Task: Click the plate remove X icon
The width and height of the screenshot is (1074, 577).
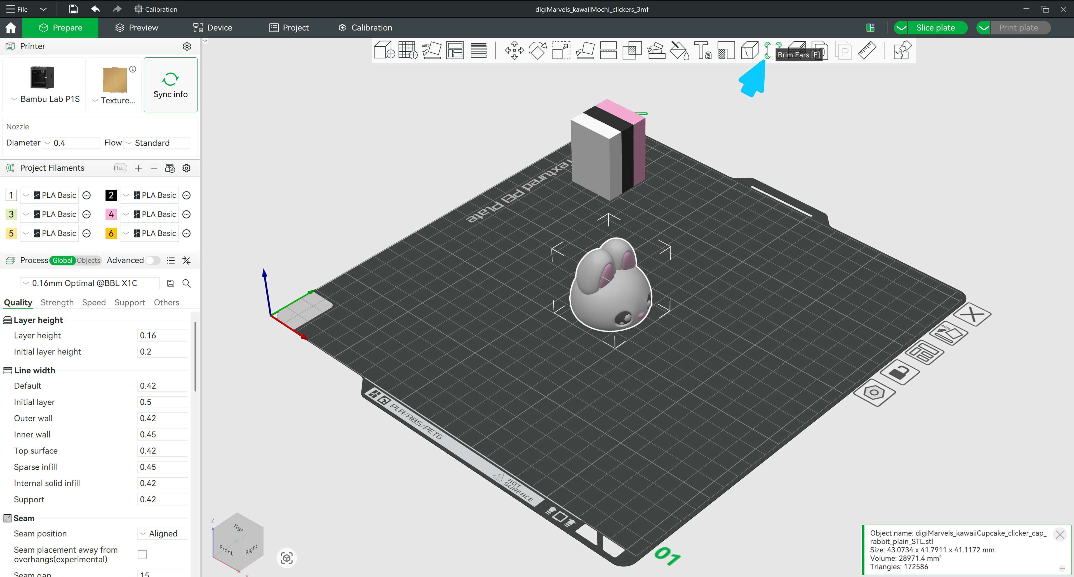Action: [972, 315]
